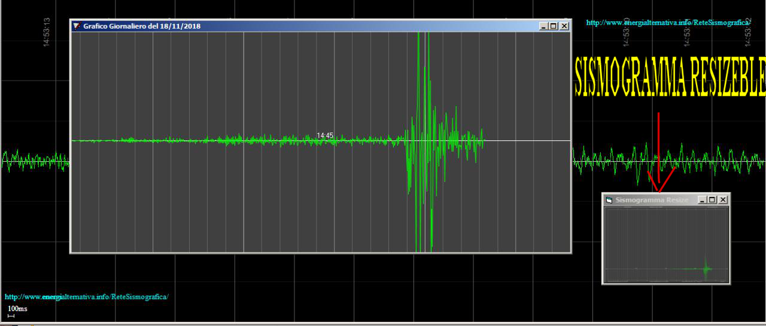Screen dimensions: 766x326
Task: Open the bottom-left energialternativa.info ReteSismografica link
Action: (x=87, y=297)
